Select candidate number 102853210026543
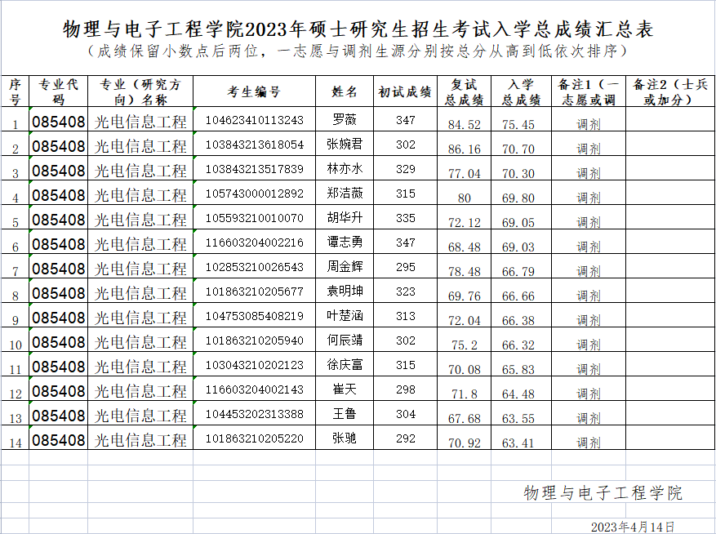Image resolution: width=716 pixels, height=534 pixels. point(254,268)
